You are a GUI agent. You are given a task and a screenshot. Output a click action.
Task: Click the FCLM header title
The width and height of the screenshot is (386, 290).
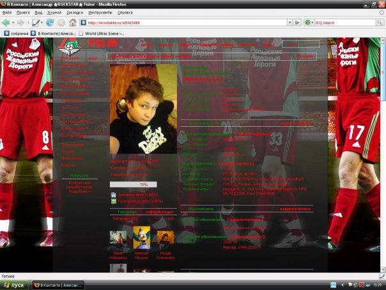click(103, 43)
